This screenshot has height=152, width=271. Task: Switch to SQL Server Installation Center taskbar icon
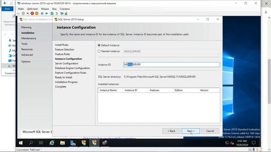point(84,143)
